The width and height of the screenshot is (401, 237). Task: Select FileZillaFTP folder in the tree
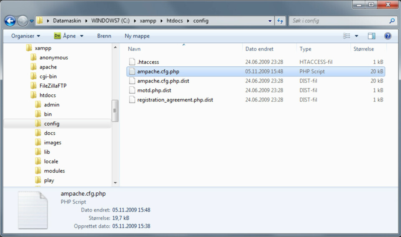53,86
